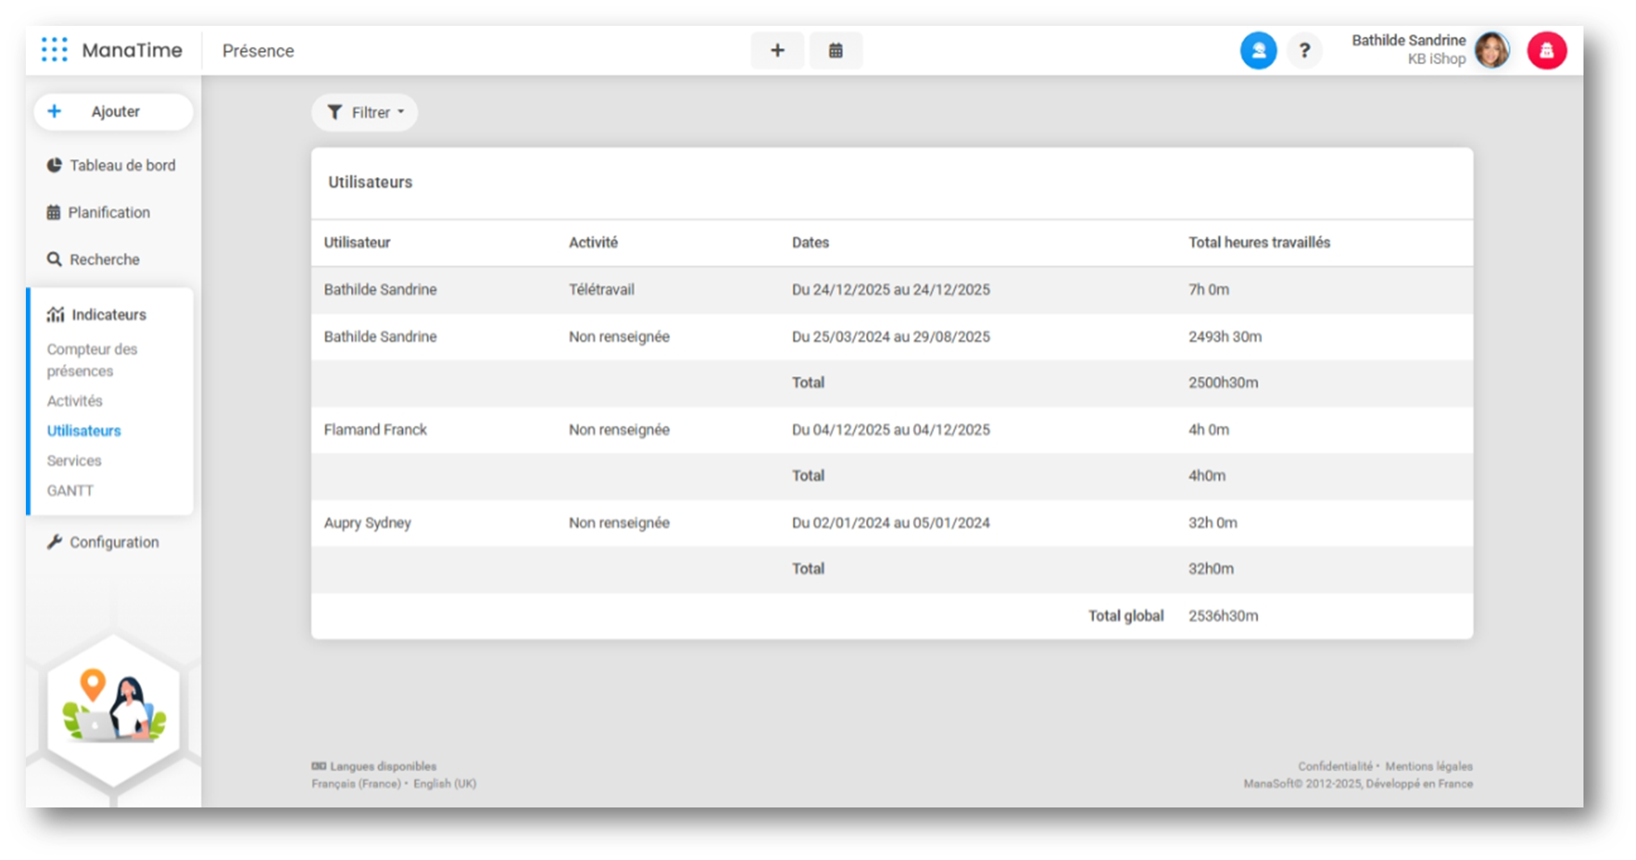Click the plus icon in top toolbar

[776, 51]
